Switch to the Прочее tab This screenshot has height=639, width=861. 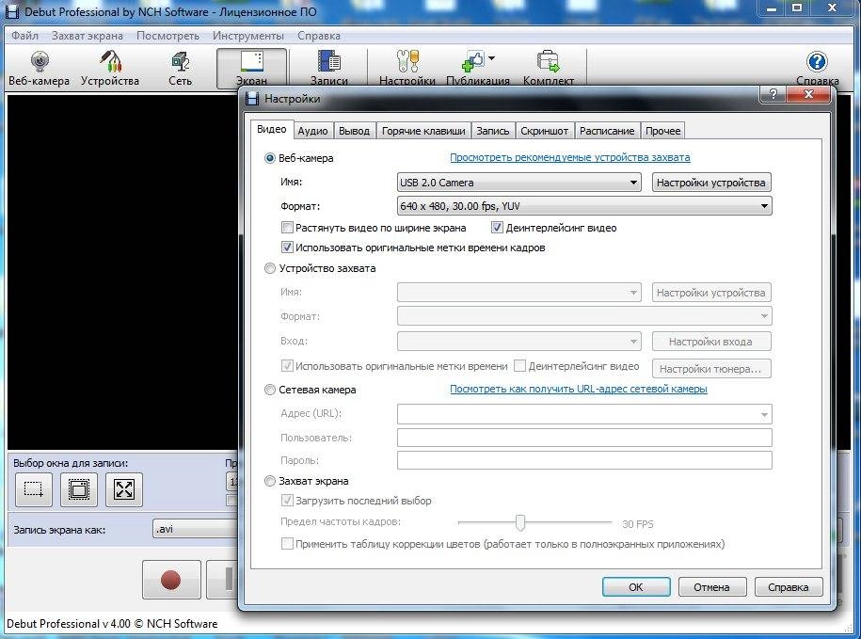662,131
